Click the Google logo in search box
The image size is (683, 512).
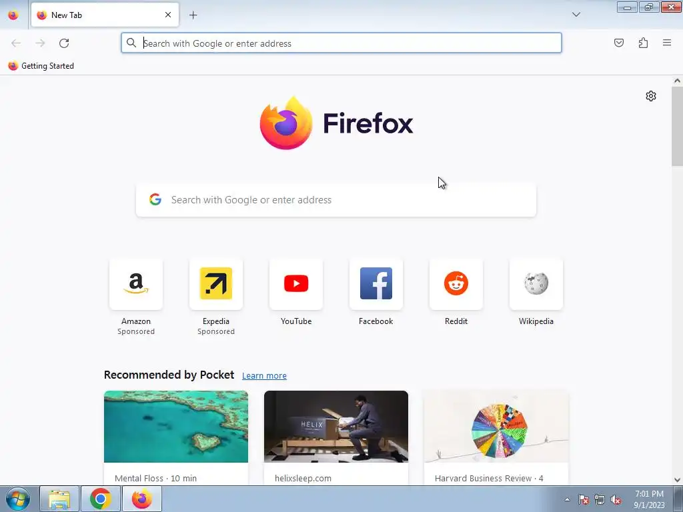click(x=155, y=199)
